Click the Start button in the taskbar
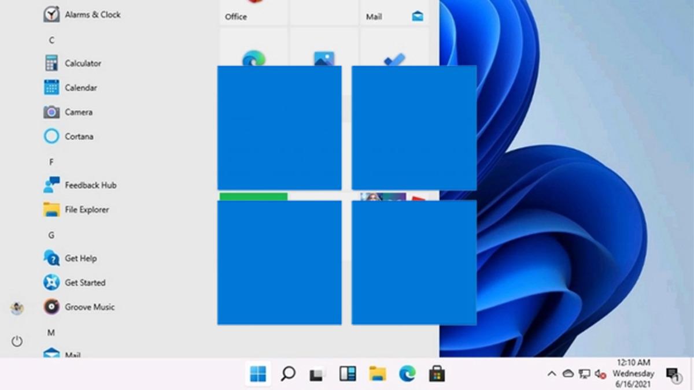Screen dimensions: 694x390 (258, 374)
